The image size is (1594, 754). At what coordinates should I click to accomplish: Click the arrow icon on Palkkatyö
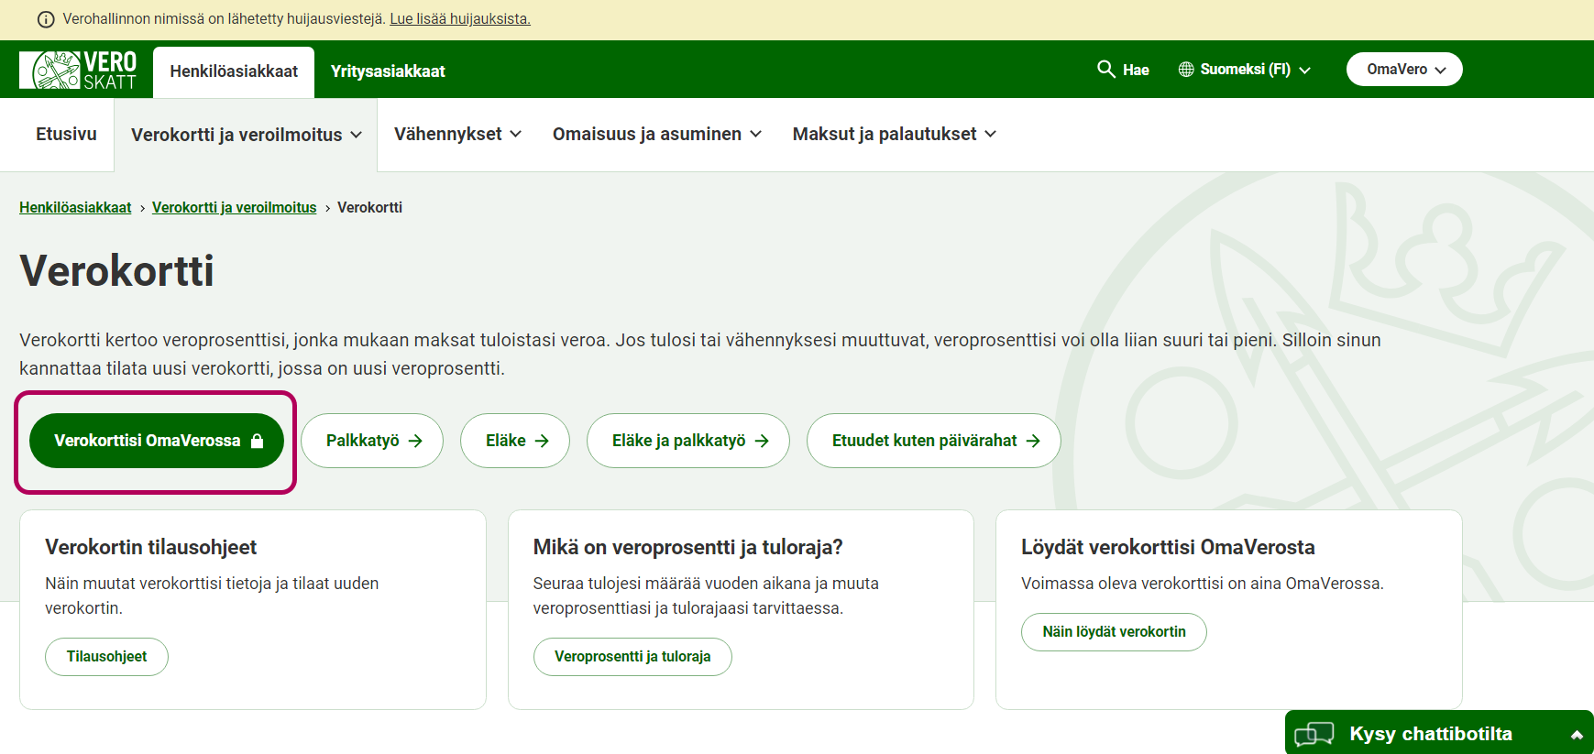coord(415,441)
